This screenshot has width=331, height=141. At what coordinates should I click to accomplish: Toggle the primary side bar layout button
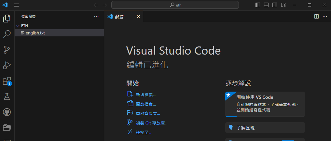pyautogui.click(x=258, y=5)
